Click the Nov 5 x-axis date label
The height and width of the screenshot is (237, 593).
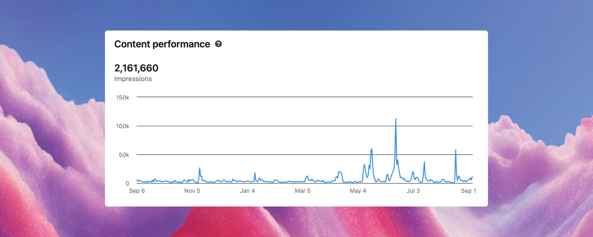[x=192, y=191]
